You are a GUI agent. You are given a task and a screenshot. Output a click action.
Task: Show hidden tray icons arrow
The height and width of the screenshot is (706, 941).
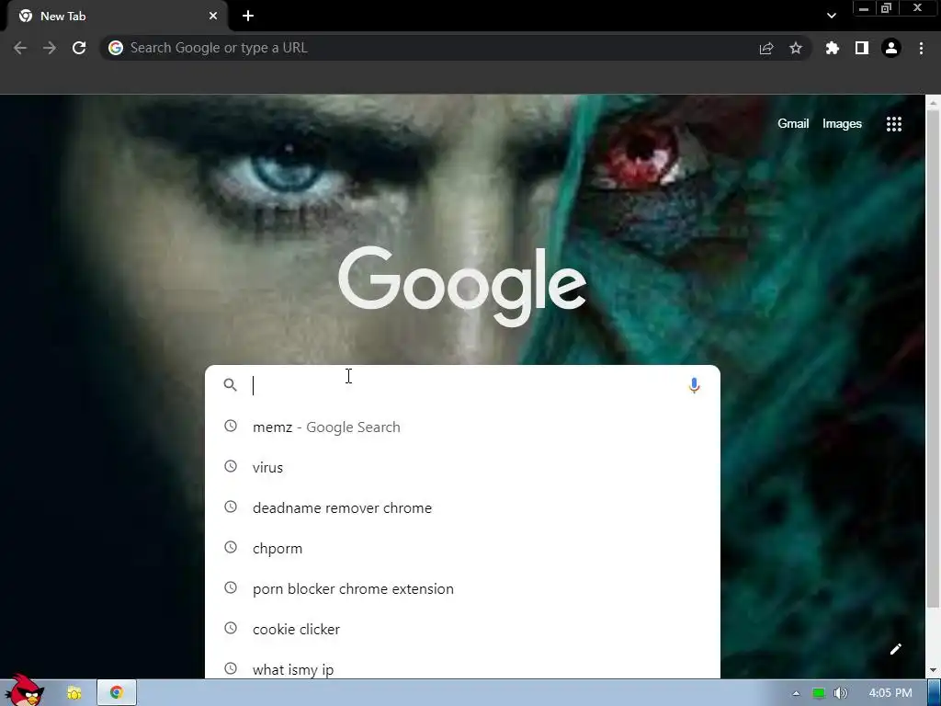[x=796, y=693]
